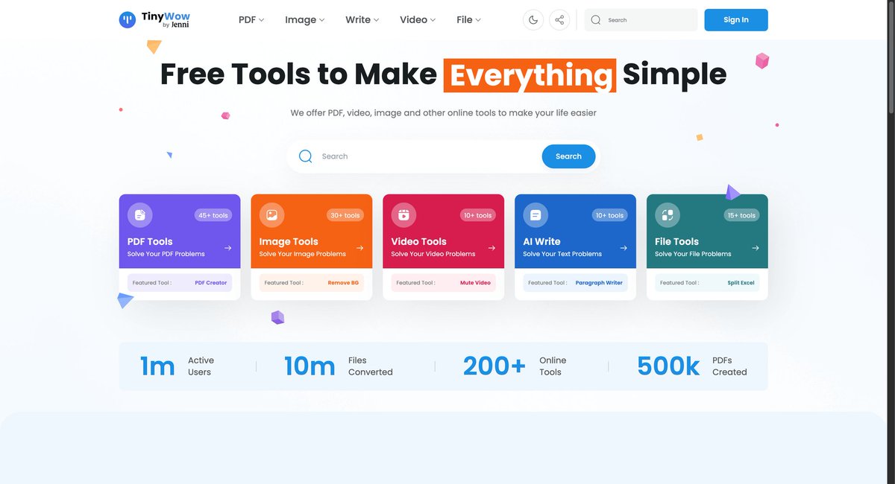Viewport: 895px width, 484px height.
Task: Open the share icon button
Action: tap(559, 20)
